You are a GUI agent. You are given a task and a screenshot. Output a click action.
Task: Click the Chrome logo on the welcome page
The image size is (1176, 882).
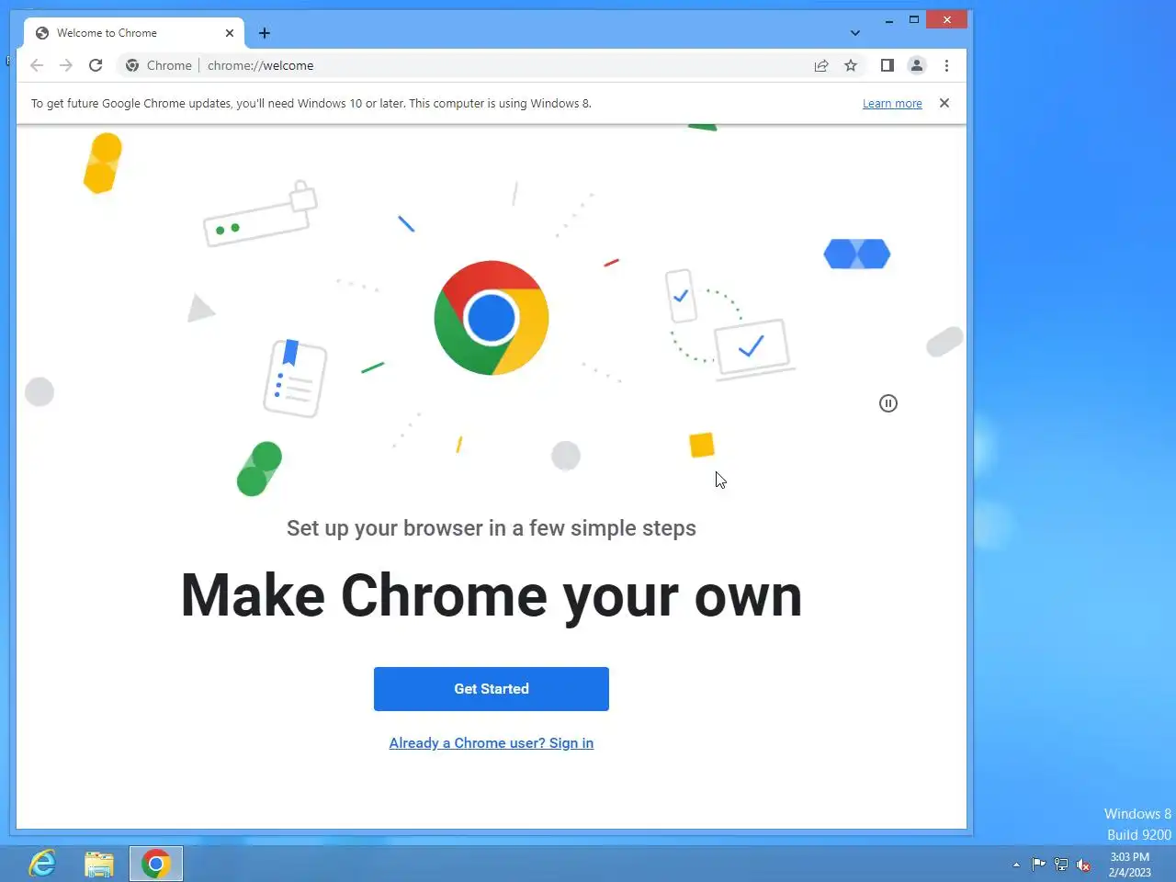point(492,318)
